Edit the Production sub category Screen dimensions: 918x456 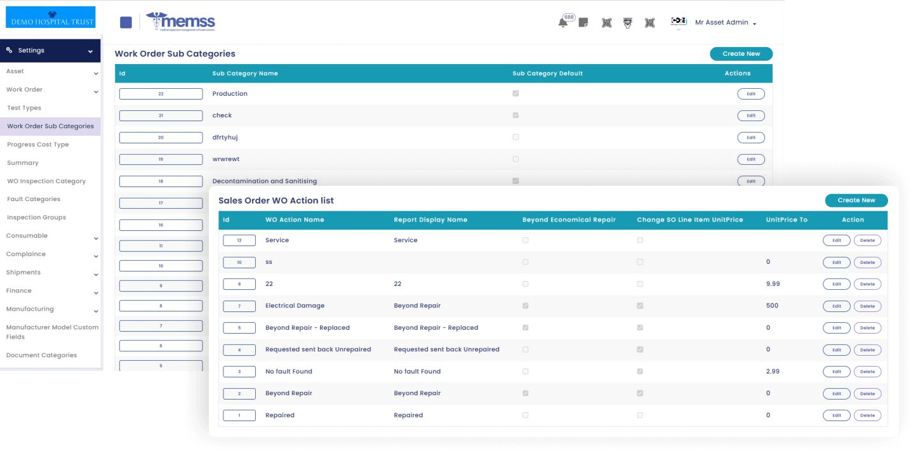point(751,94)
